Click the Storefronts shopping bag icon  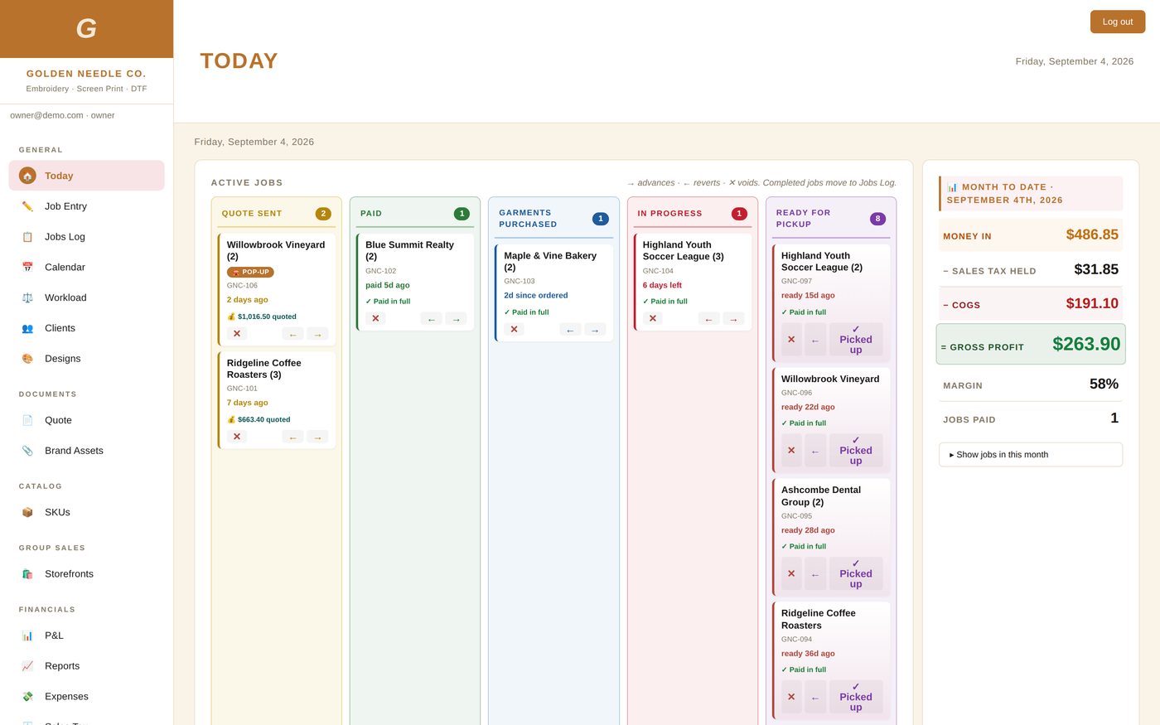point(27,573)
